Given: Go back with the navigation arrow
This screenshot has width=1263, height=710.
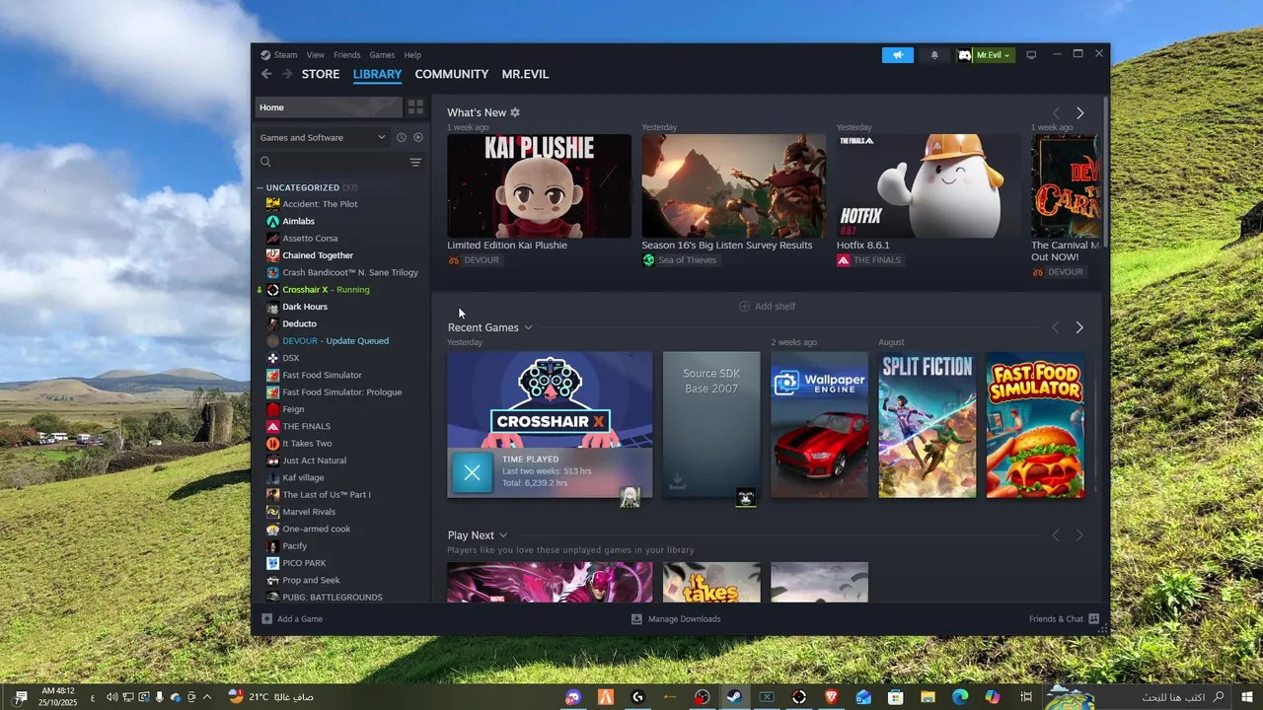Looking at the screenshot, I should tap(266, 74).
